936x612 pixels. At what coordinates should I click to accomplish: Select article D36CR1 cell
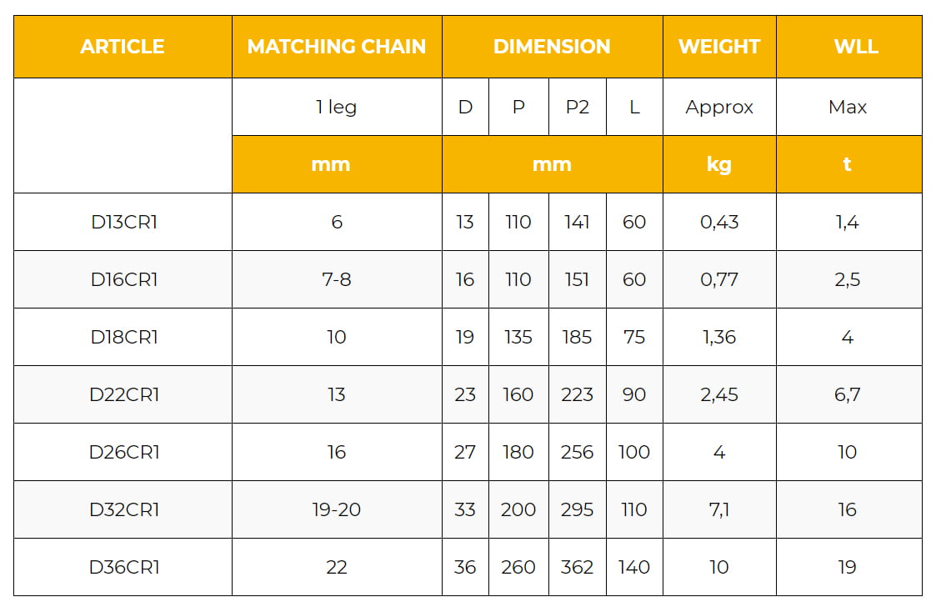[x=124, y=568]
